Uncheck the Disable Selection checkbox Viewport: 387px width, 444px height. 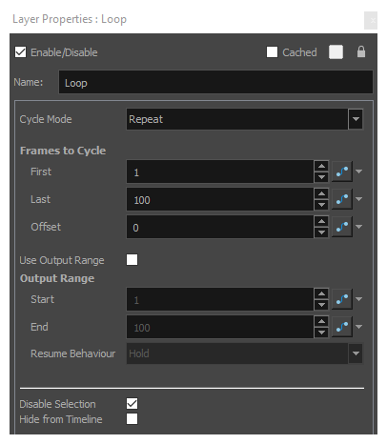(132, 404)
